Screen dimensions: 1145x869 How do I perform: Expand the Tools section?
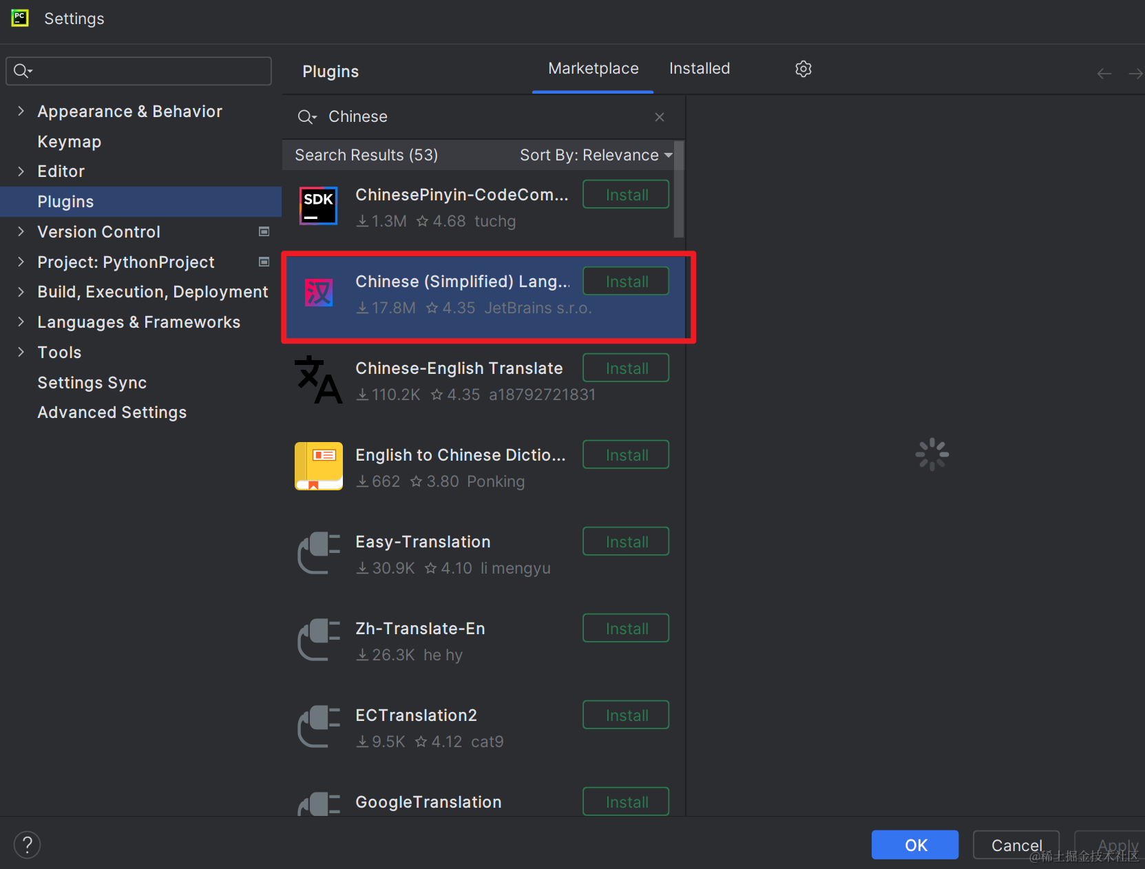pos(21,352)
